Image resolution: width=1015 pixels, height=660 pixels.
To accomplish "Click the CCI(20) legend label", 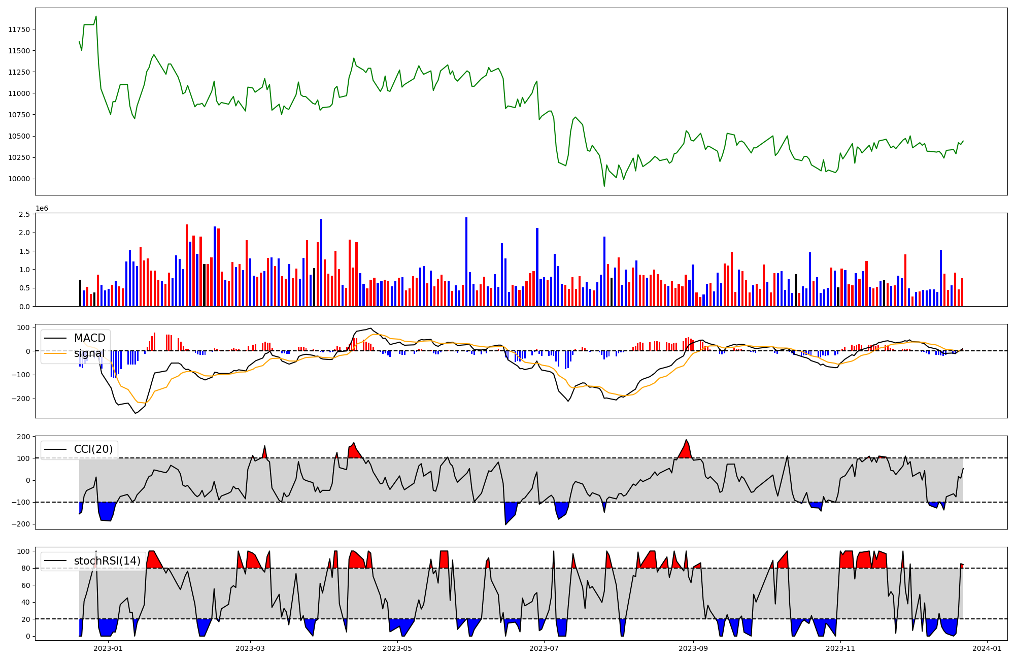I will 93,449.
